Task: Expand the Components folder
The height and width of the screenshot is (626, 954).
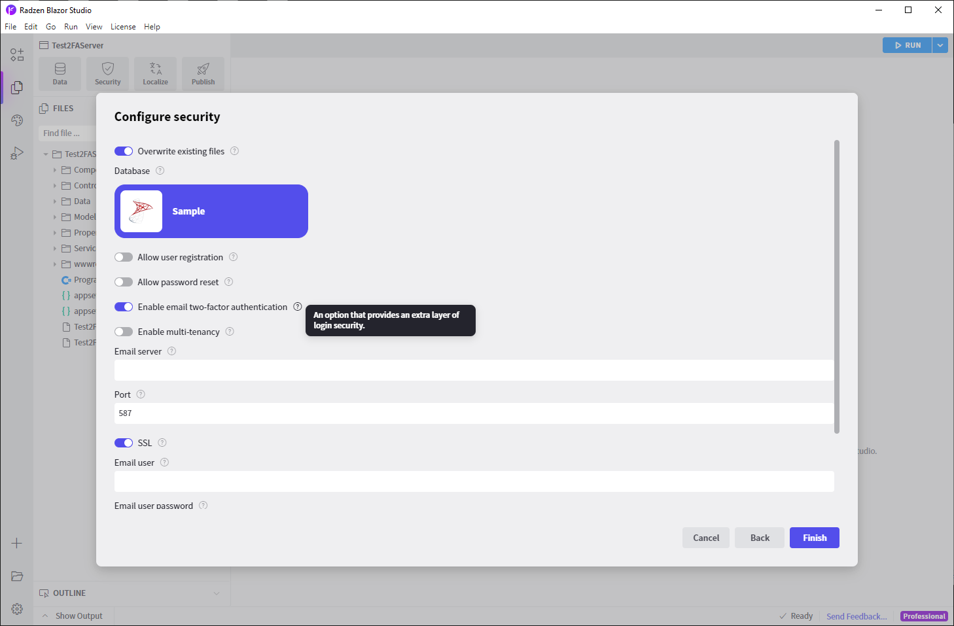Action: [55, 170]
